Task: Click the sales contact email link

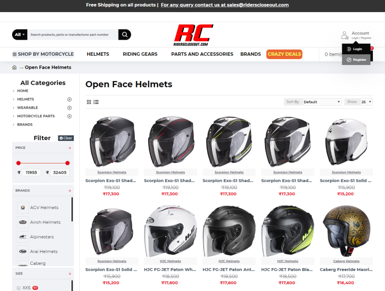Action: pos(225,5)
